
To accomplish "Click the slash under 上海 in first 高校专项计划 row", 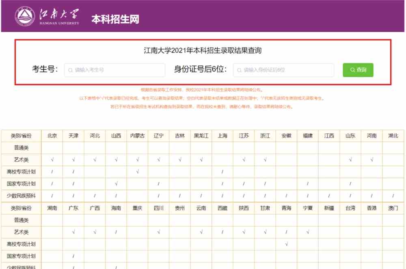I will click(222, 171).
